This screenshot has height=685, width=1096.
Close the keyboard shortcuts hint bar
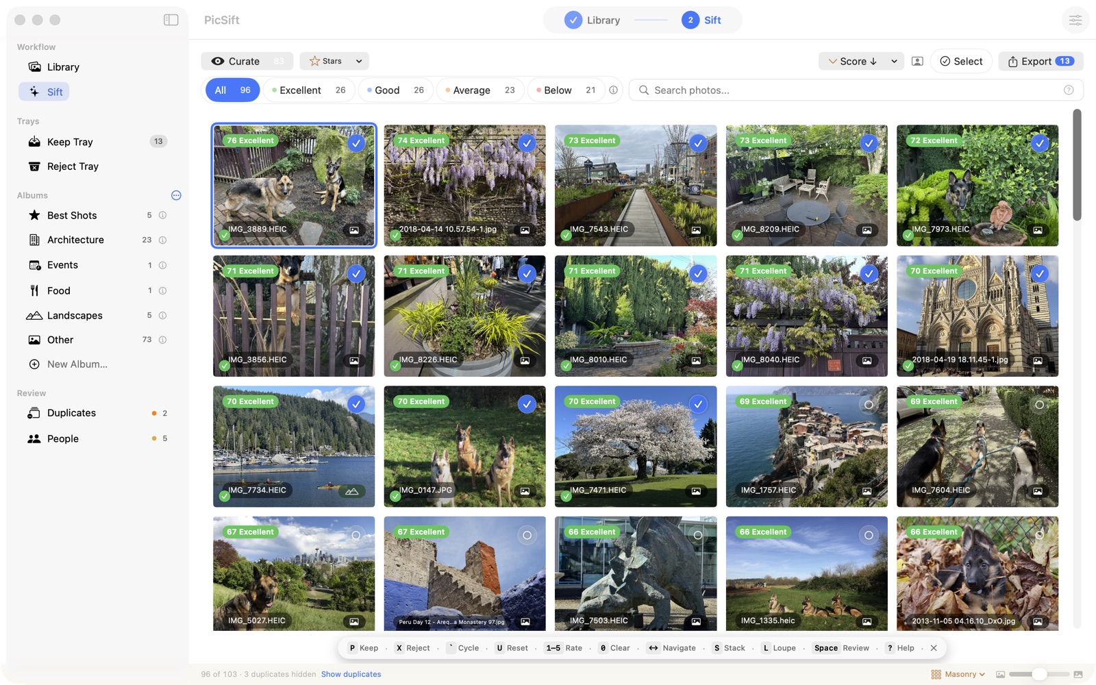(934, 648)
